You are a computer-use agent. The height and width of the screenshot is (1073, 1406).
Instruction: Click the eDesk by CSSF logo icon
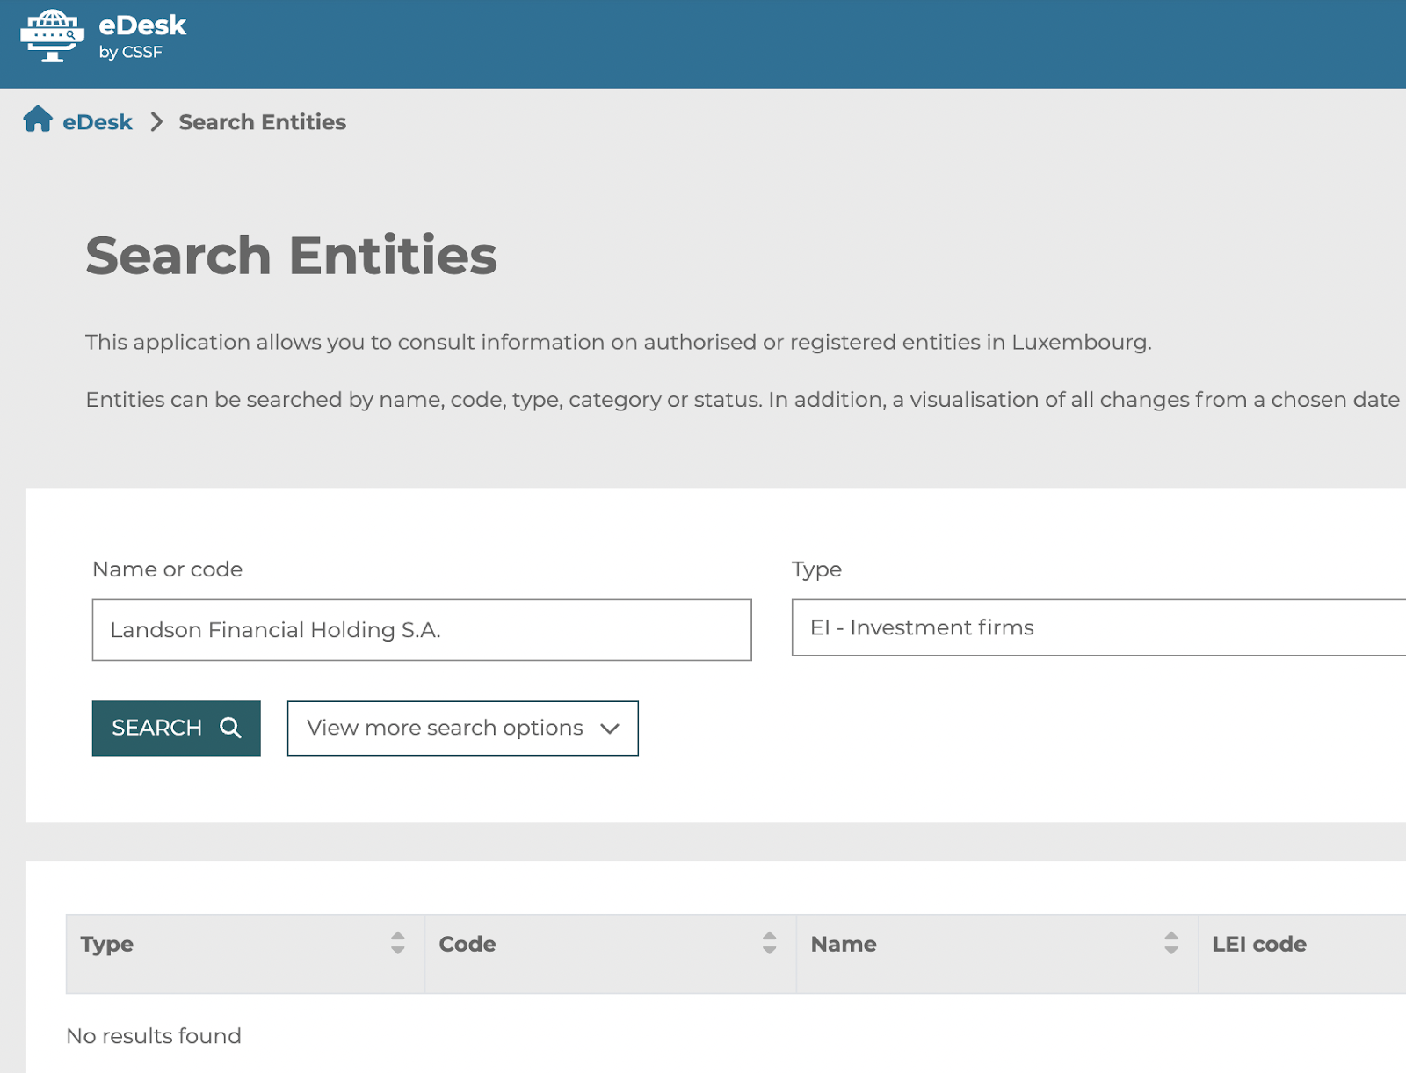coord(53,35)
